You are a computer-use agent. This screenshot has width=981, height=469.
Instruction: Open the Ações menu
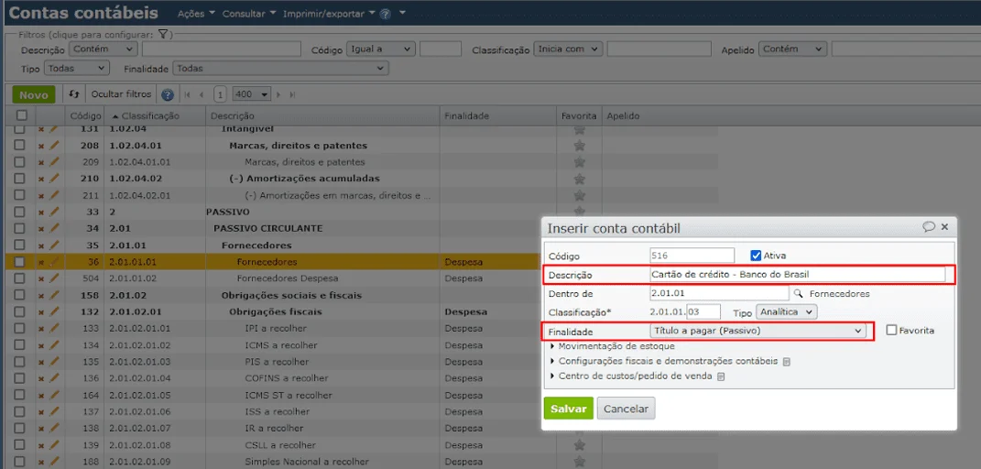pyautogui.click(x=196, y=13)
